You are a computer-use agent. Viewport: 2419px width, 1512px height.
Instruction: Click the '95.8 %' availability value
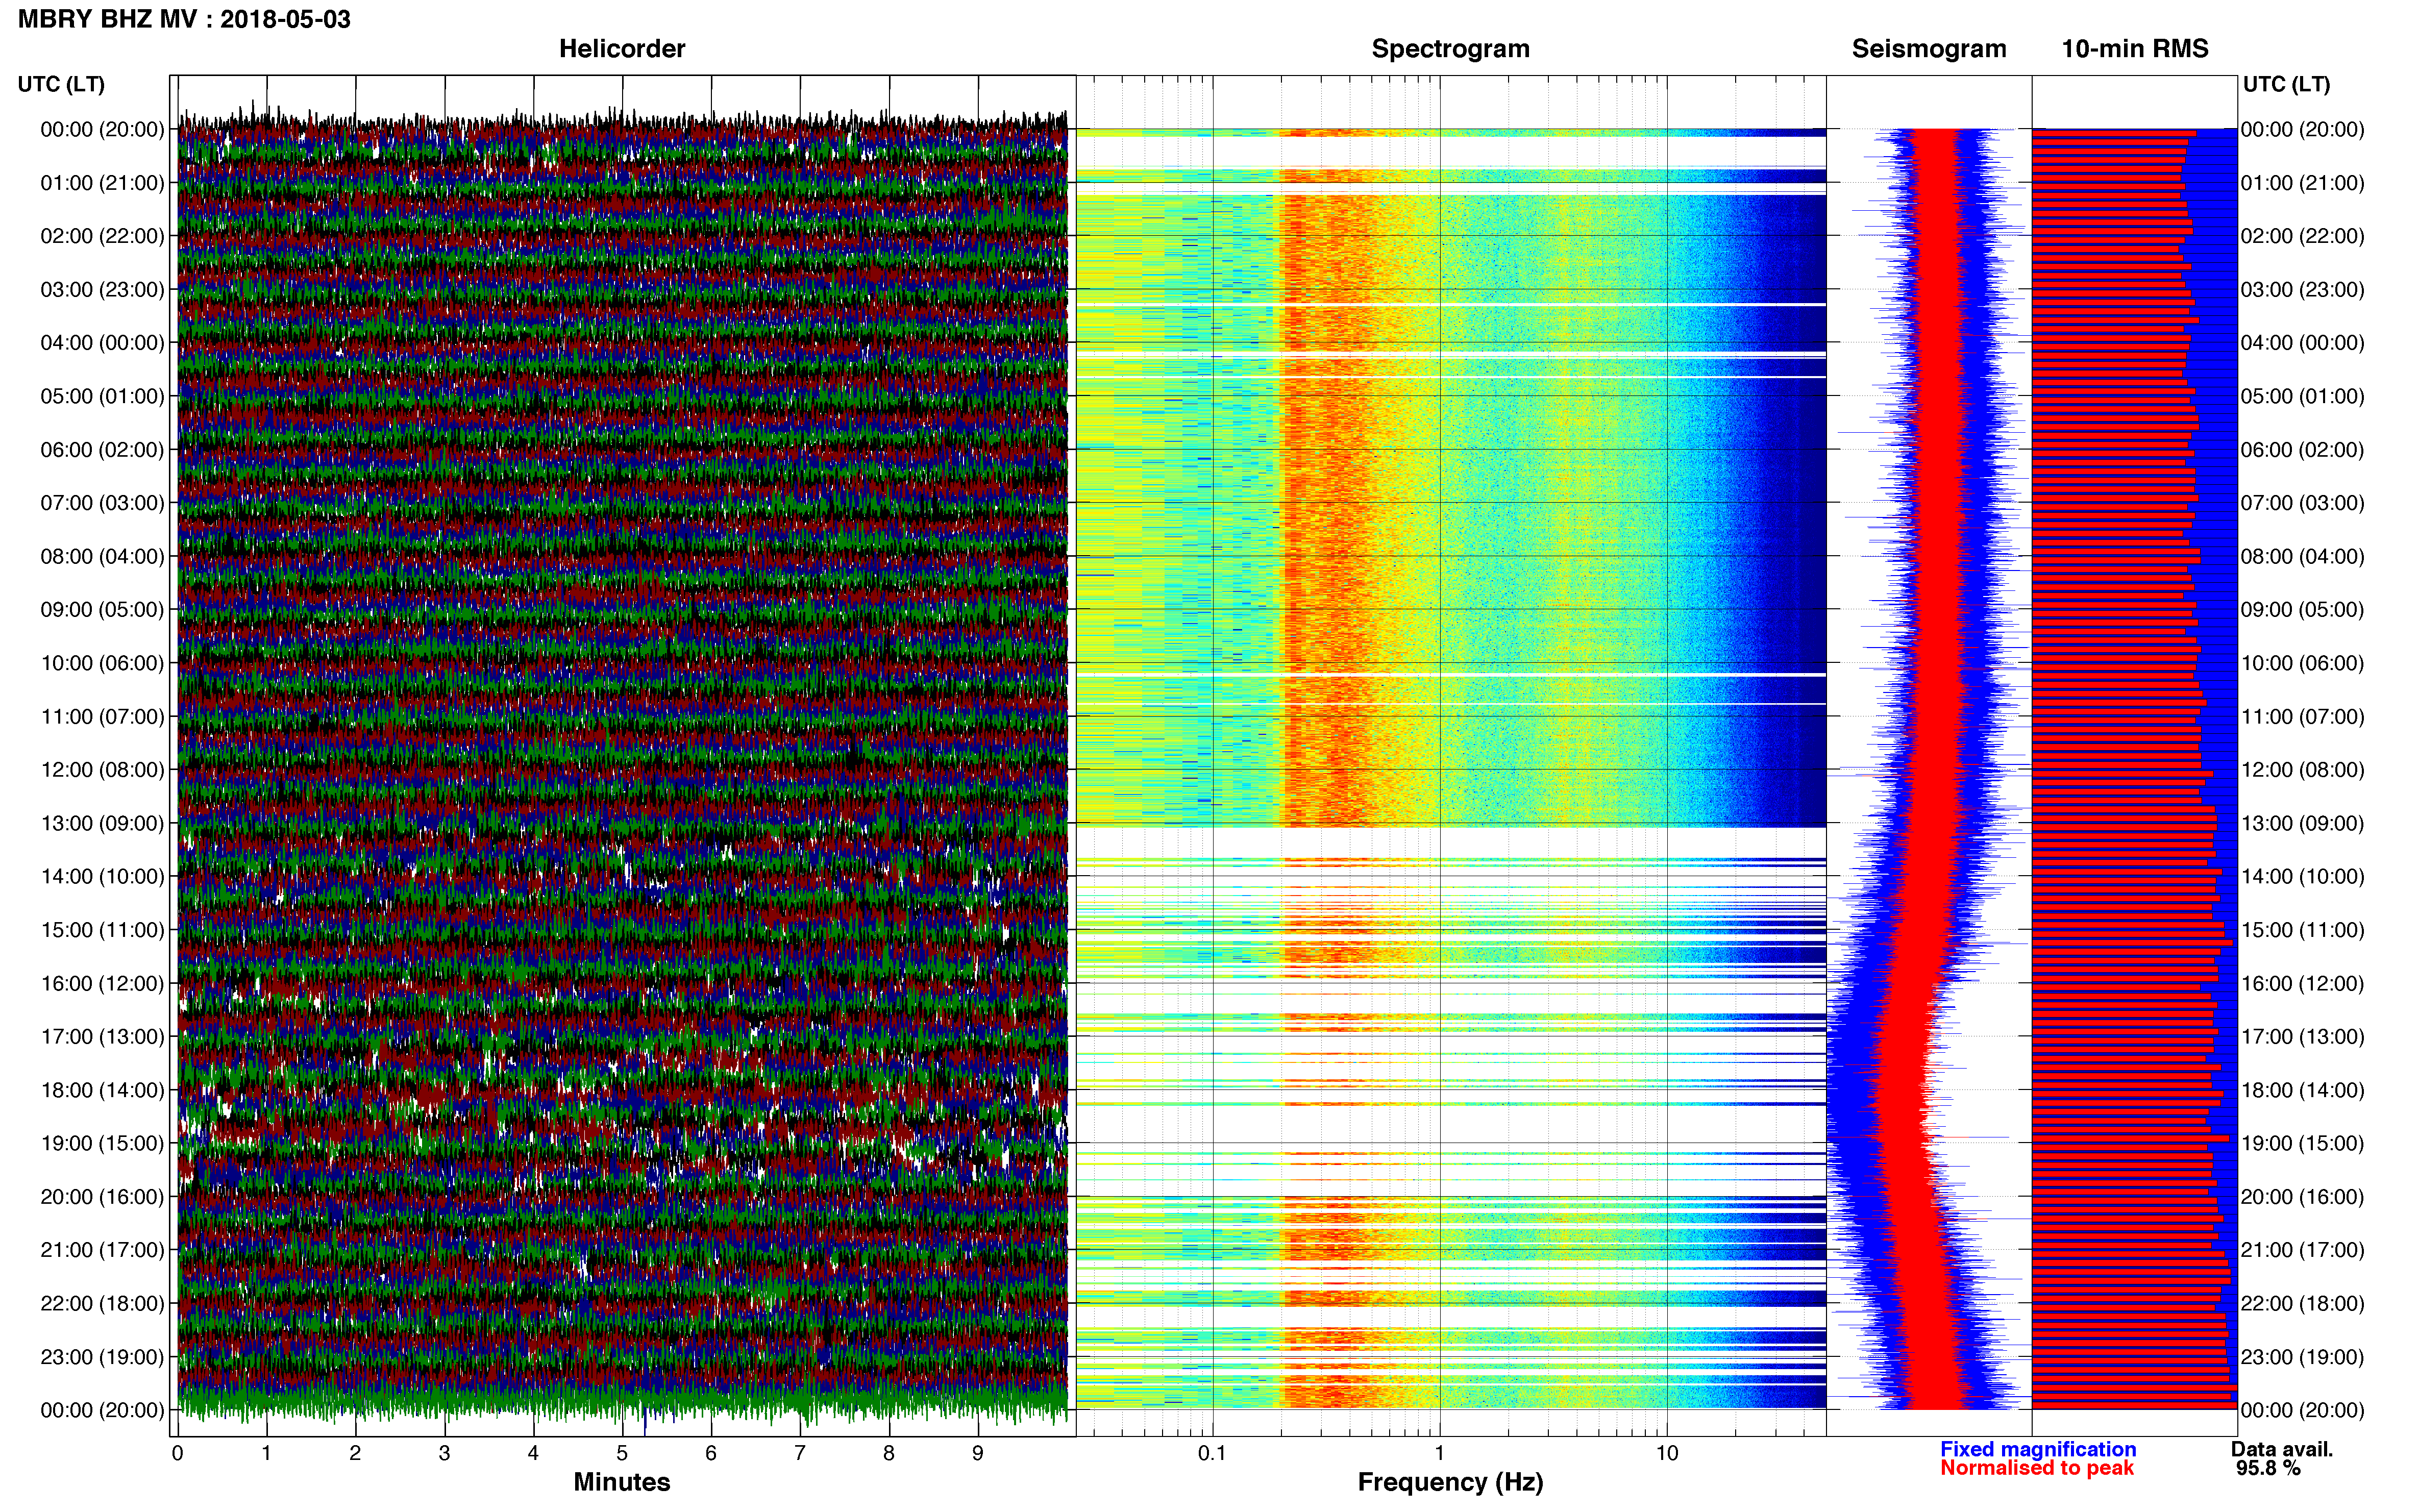pos(2268,1468)
